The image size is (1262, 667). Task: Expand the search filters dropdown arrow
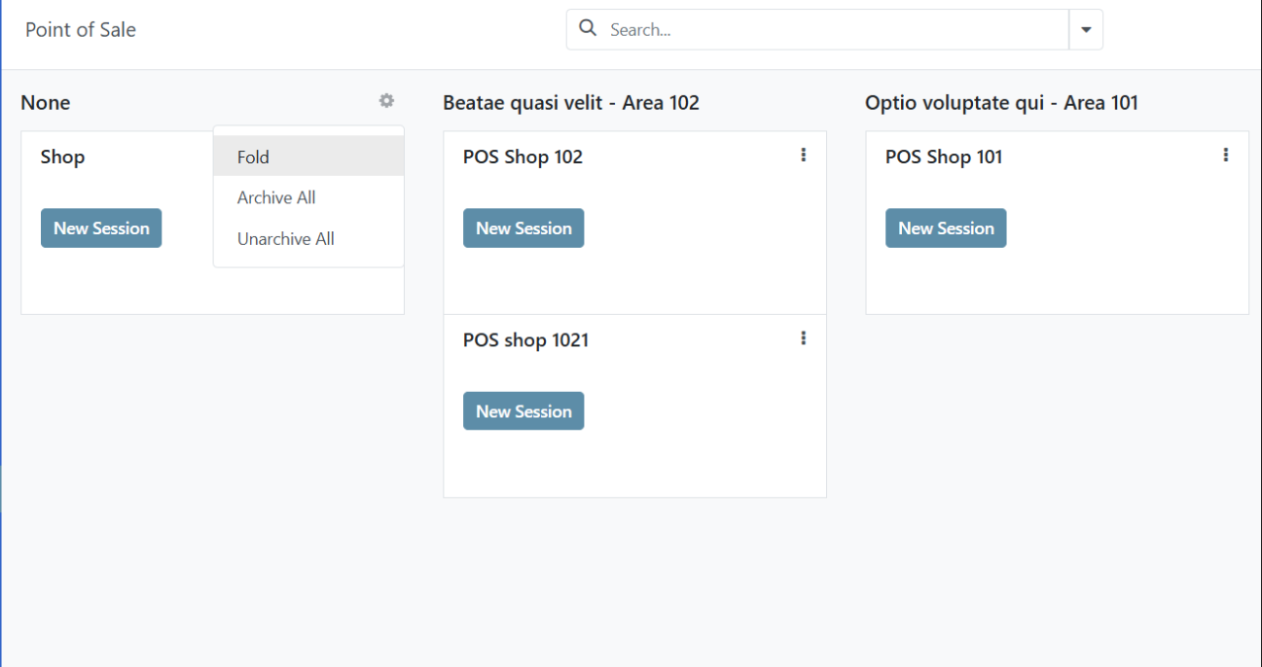coord(1085,29)
